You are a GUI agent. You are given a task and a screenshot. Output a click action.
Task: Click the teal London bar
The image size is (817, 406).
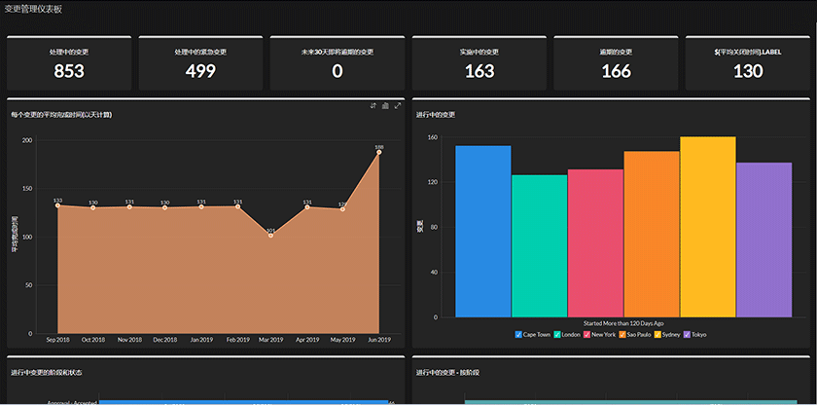pyautogui.click(x=539, y=245)
